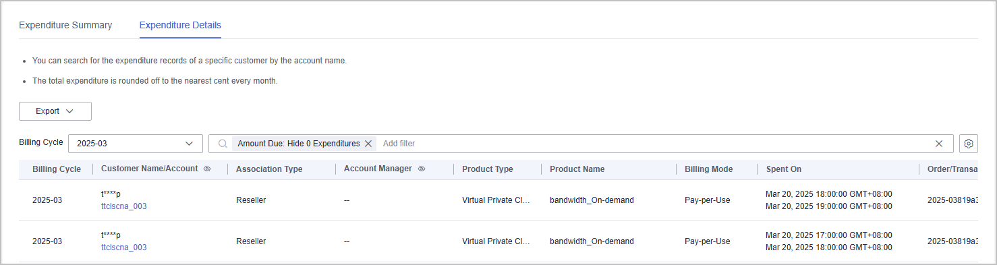The width and height of the screenshot is (997, 265).
Task: Open ttclscna_003 account link in first row
Action: (x=124, y=206)
